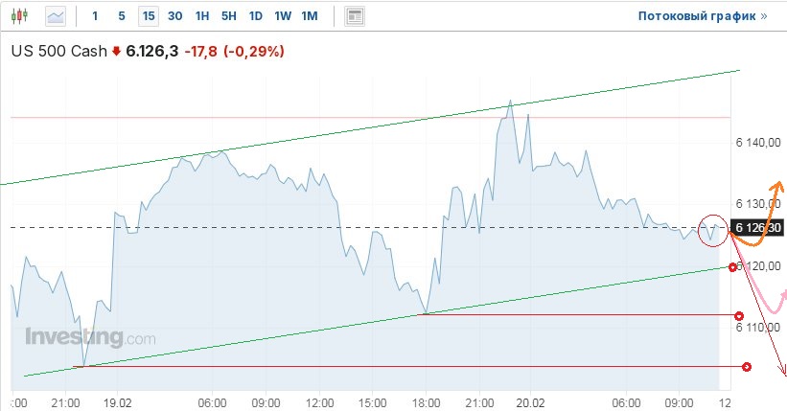Set the chart to 1M interval
Screen dimensions: 787x411
[309, 15]
